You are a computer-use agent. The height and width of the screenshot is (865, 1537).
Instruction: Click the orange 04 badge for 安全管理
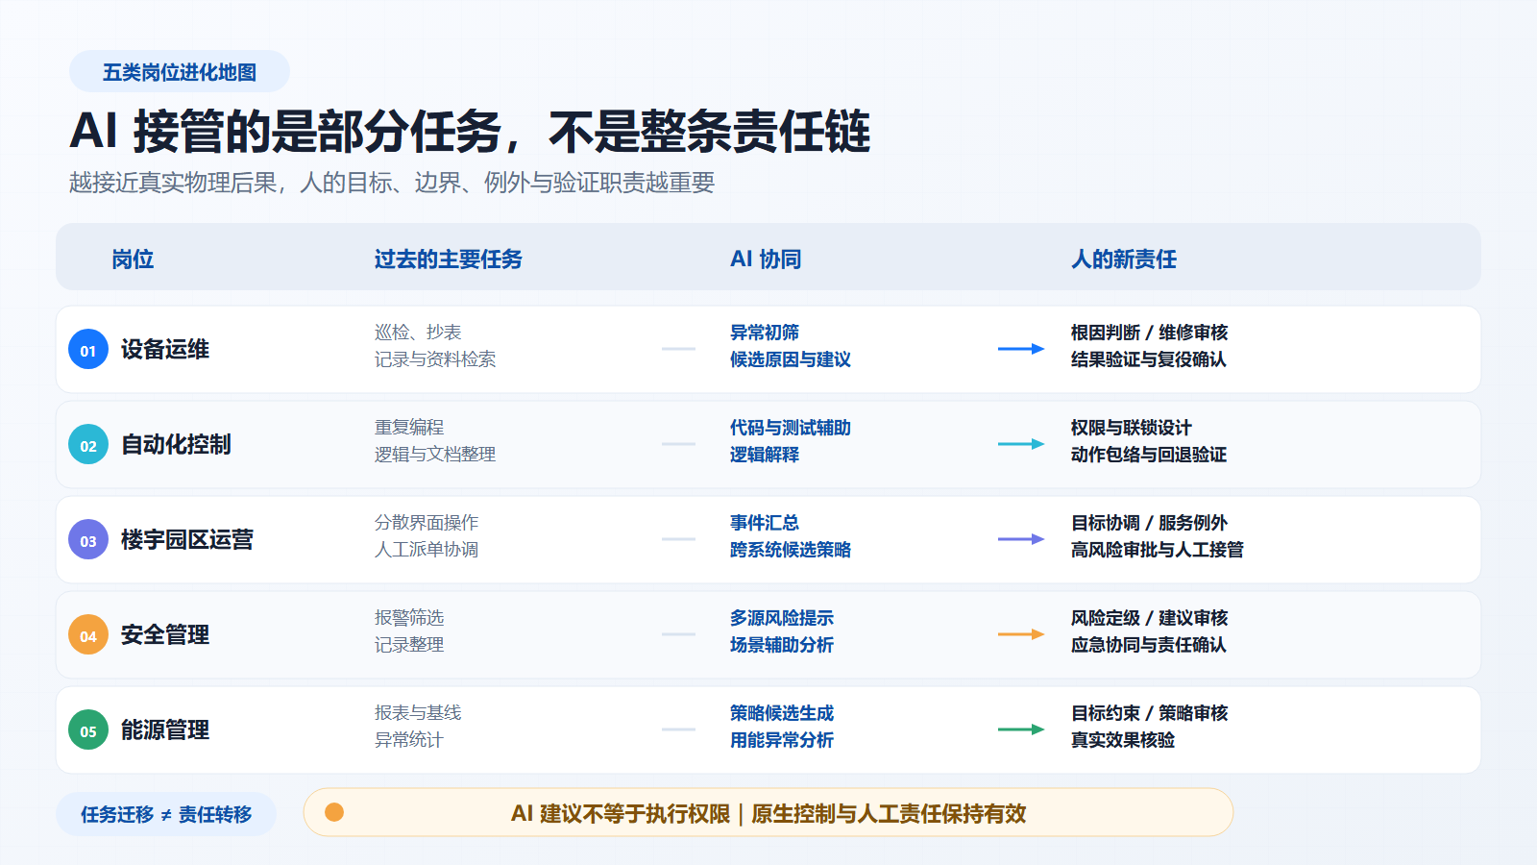coord(88,634)
